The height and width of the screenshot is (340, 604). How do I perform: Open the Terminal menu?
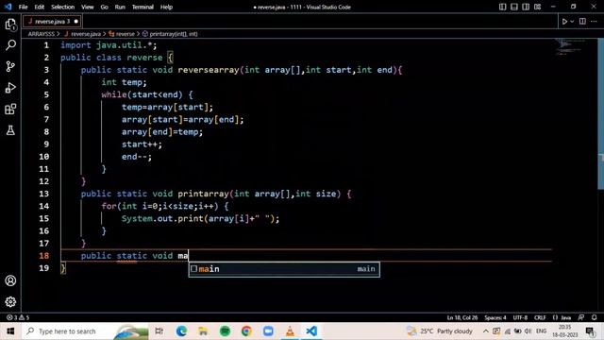pyautogui.click(x=143, y=7)
